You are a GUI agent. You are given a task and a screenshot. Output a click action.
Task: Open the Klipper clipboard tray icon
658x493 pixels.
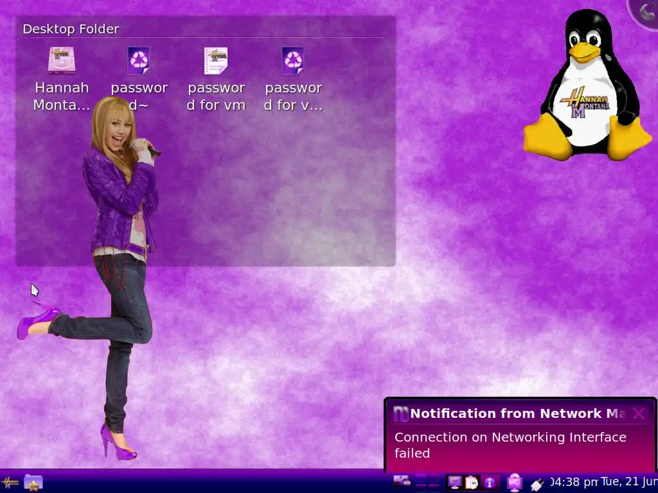pos(472,483)
